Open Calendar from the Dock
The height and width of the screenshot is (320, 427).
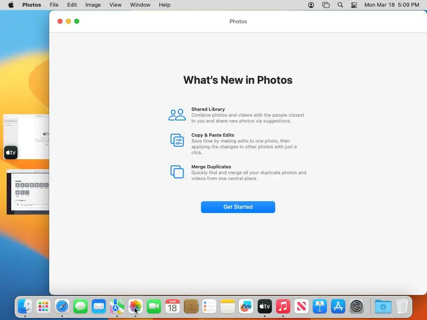pos(172,306)
